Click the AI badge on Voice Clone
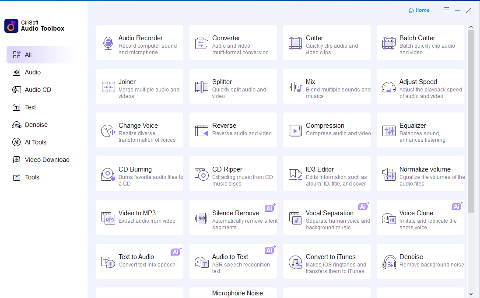 pos(457,206)
